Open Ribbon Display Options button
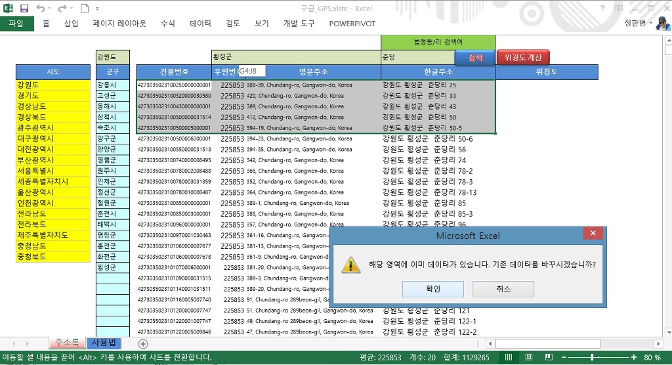The height and width of the screenshot is (365, 672). (619, 9)
